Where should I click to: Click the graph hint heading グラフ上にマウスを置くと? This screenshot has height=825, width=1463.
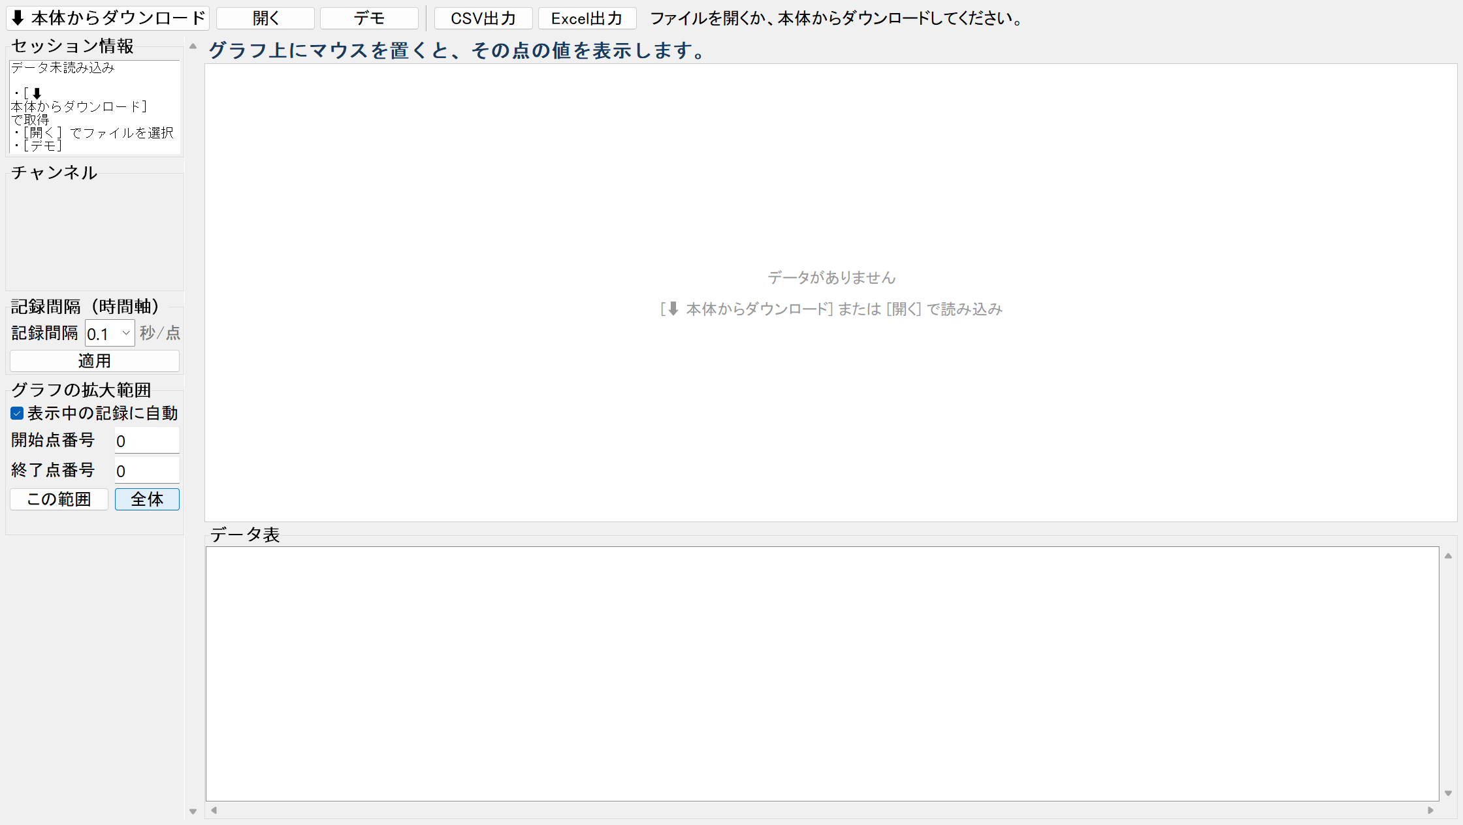(457, 50)
